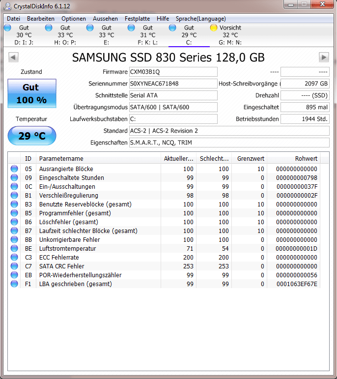This screenshot has height=379, width=337.
Task: Select the Verschleißregulierung parameter name
Action: pyautogui.click(x=69, y=195)
